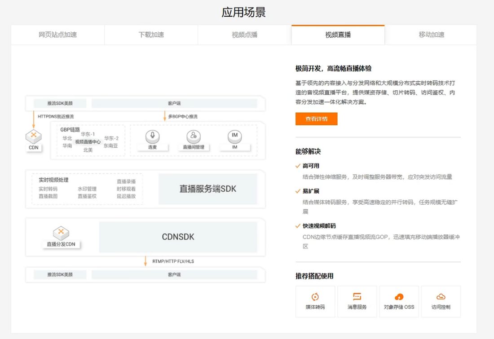
Task: Click the CDN node icon in diagram
Action: 34,136
